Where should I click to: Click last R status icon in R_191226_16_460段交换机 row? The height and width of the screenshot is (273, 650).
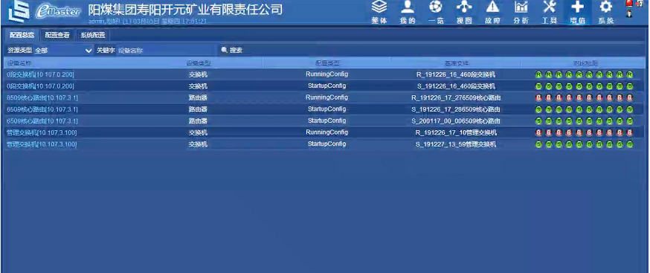[630, 75]
